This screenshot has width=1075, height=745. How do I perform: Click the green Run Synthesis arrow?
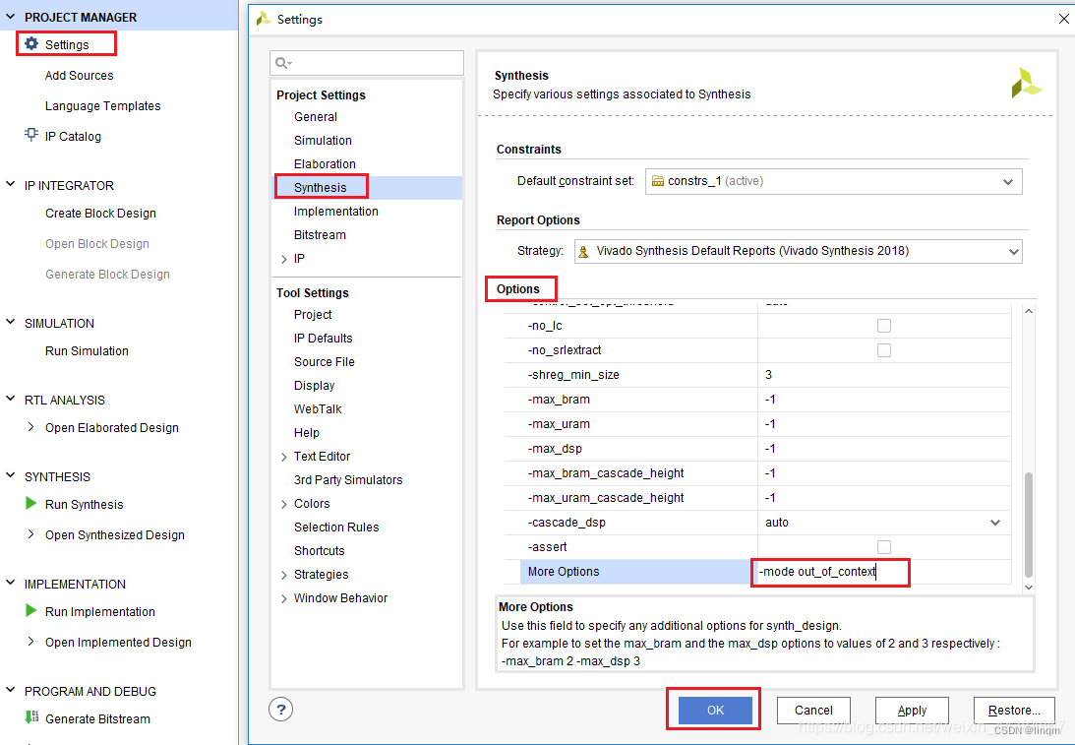point(30,504)
